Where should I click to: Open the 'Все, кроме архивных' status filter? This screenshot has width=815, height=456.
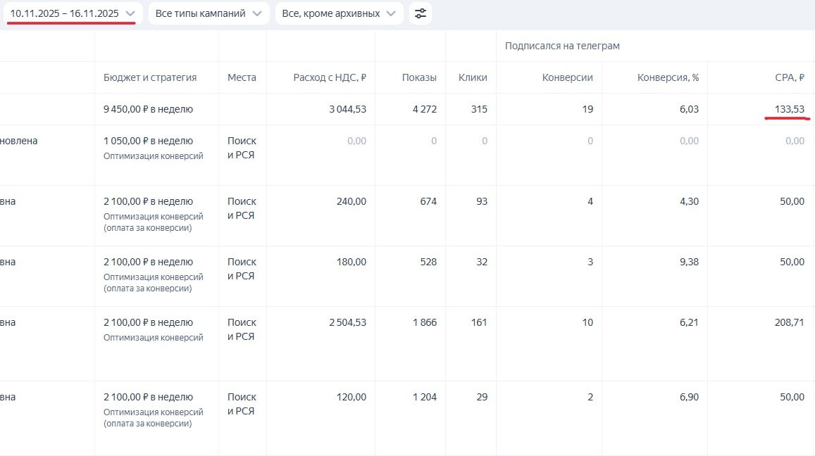[340, 13]
